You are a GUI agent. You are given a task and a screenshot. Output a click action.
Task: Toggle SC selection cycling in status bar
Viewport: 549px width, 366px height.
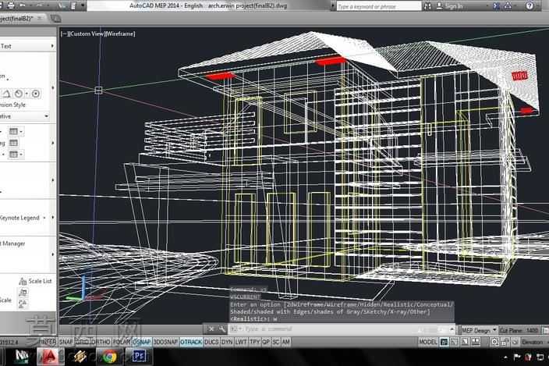coord(276,342)
